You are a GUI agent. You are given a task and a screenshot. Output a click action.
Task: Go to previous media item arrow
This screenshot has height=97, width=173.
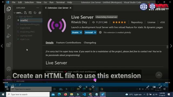[x=2, y=46]
